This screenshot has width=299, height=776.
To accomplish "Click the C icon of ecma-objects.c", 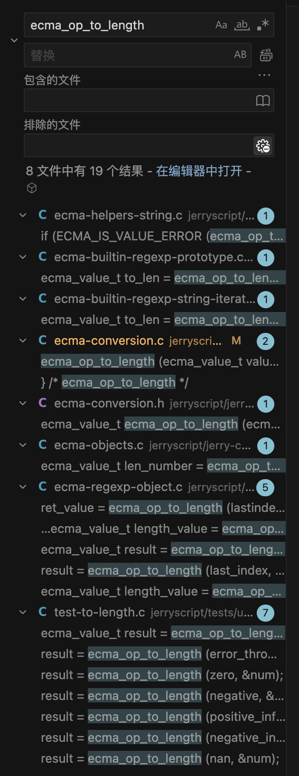I will (x=42, y=445).
